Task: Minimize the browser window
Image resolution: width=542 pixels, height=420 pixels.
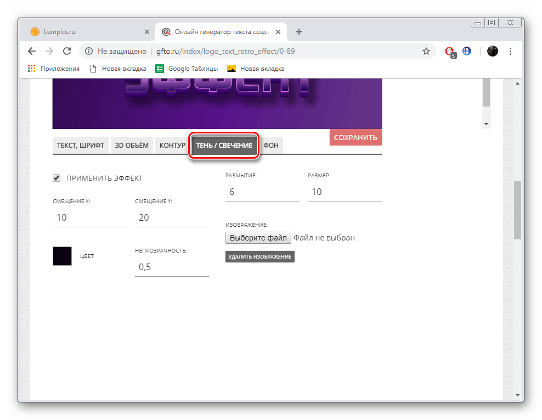Action: [x=478, y=23]
